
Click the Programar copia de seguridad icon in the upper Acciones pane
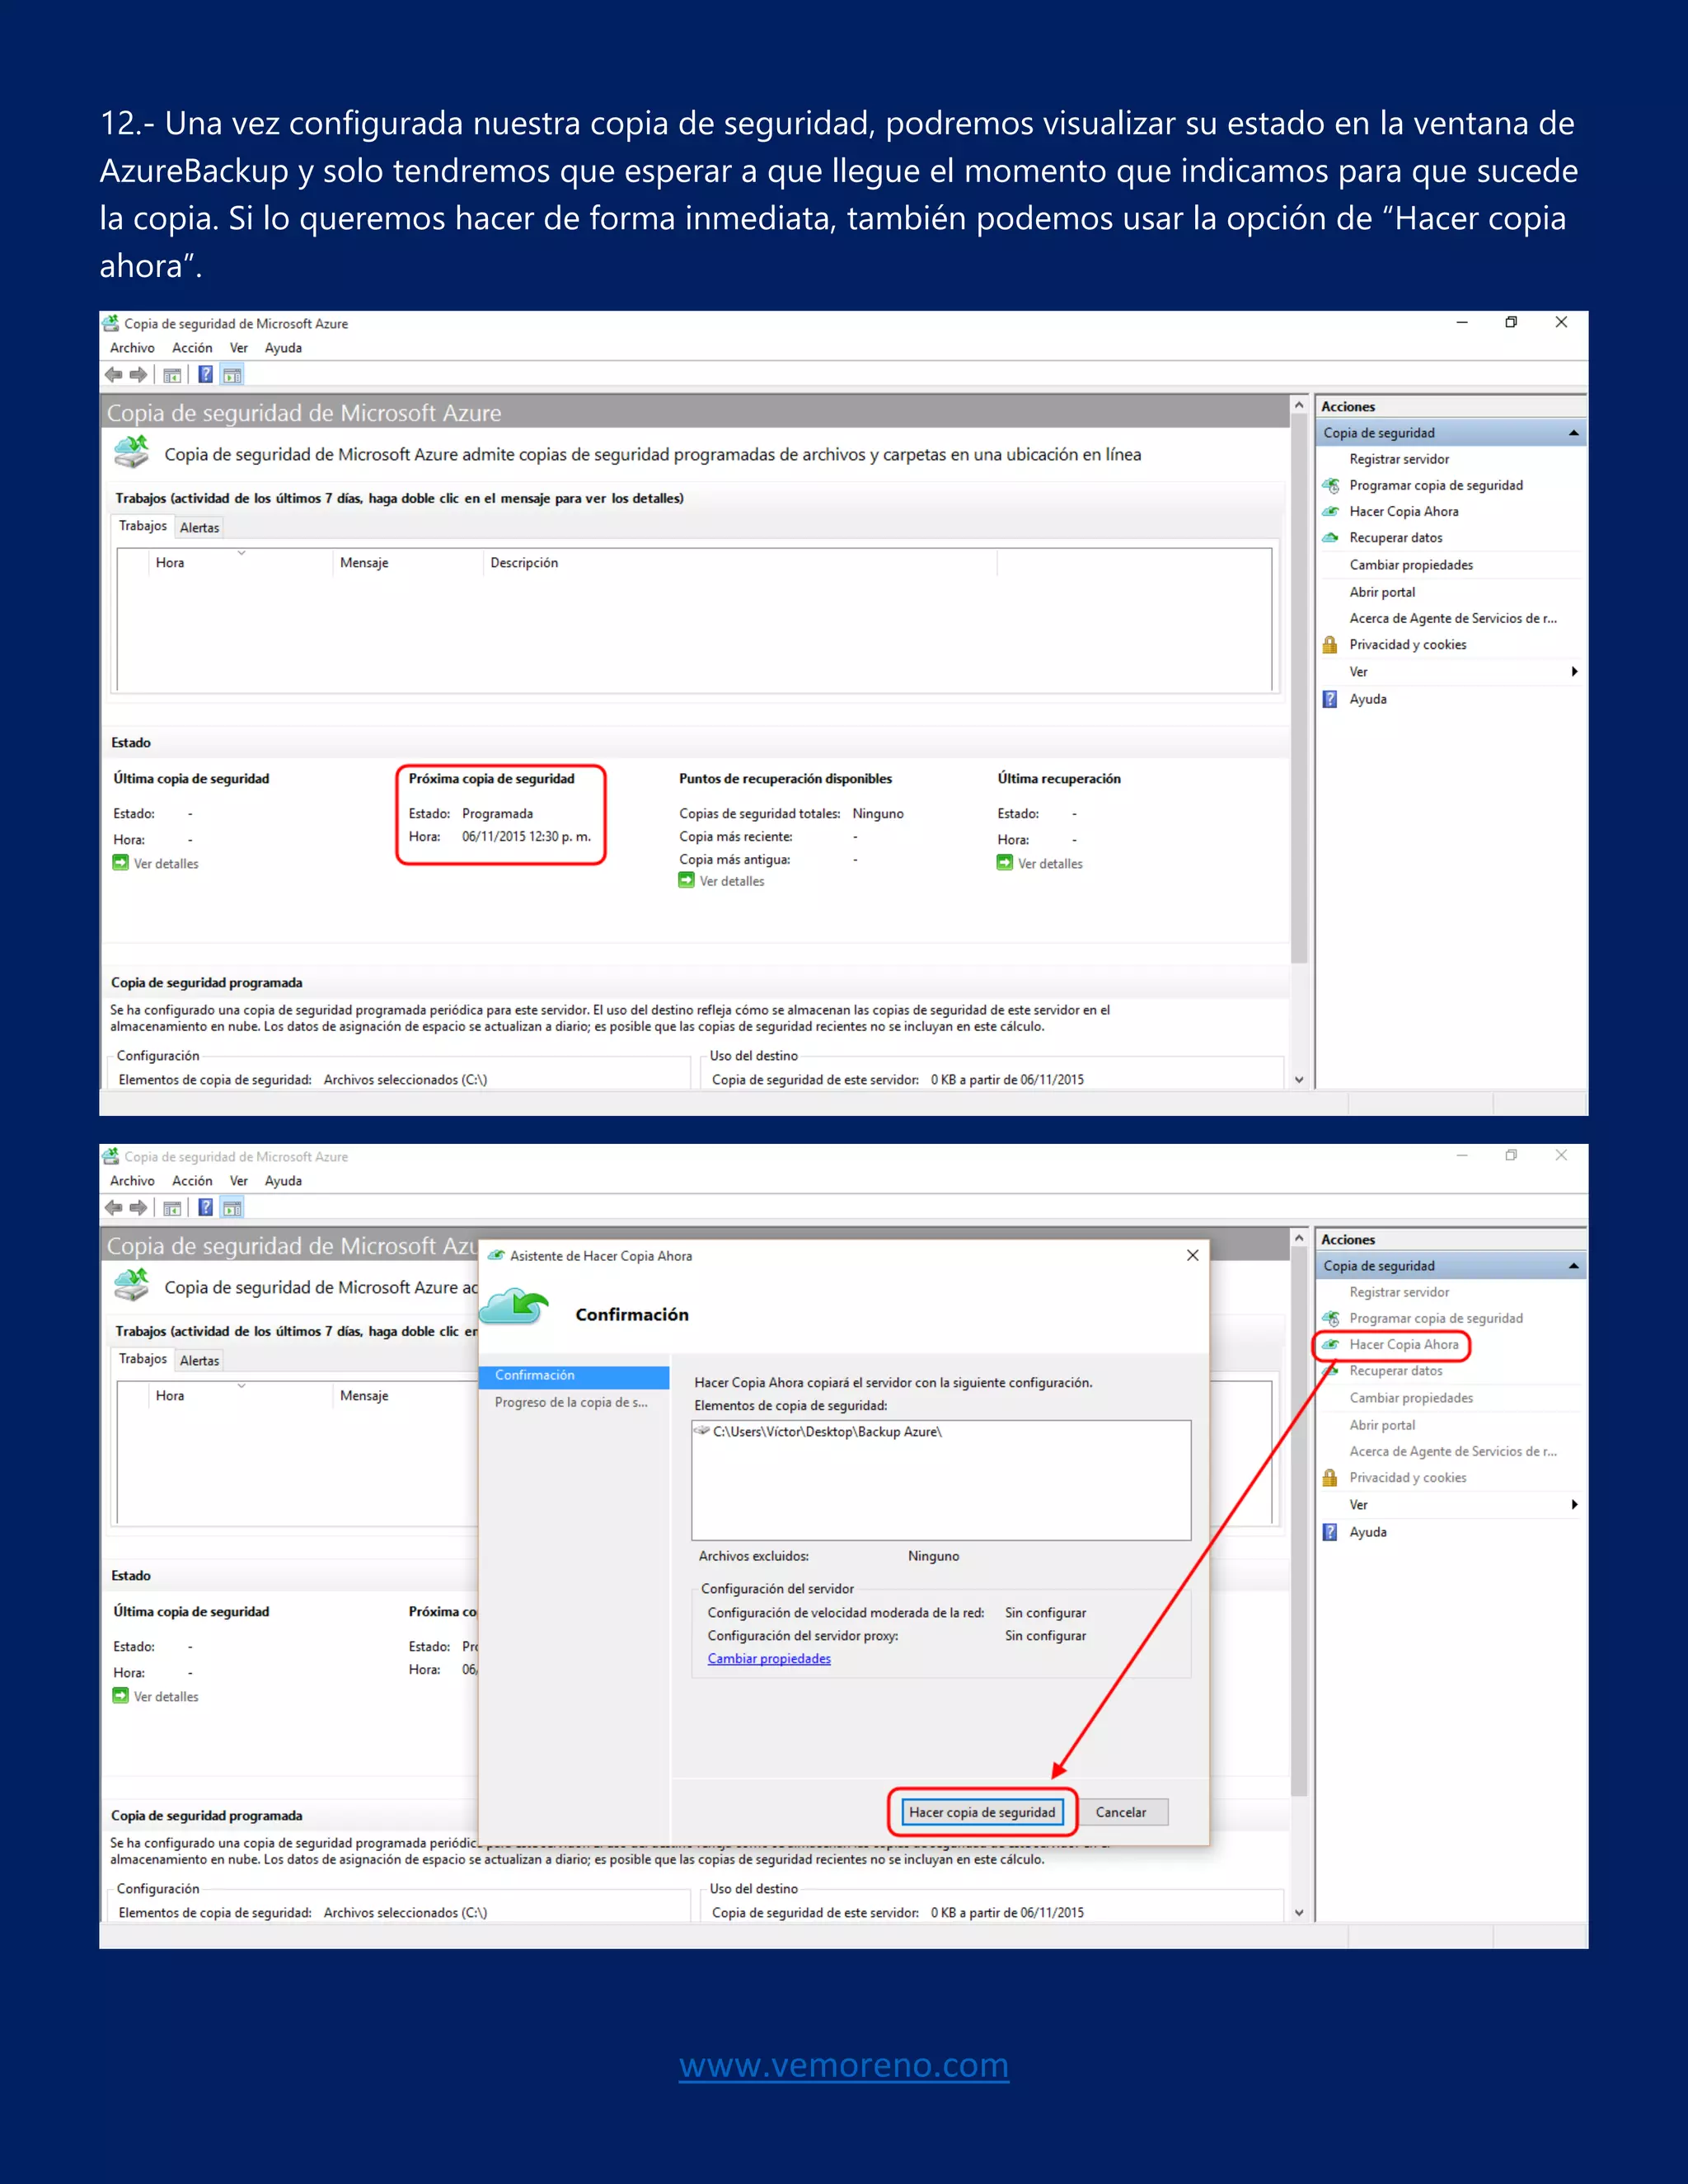tap(1331, 486)
